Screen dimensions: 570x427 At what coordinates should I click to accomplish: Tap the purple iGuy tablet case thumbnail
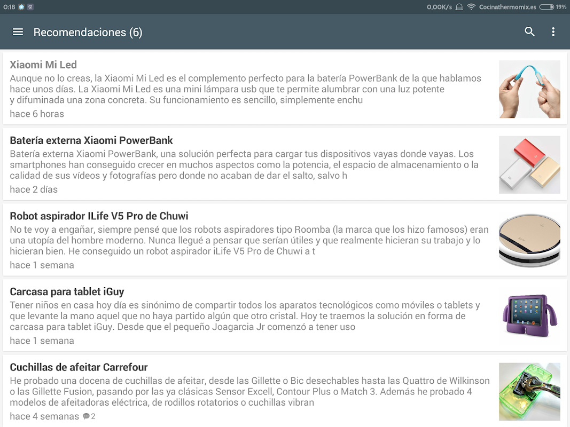coord(529,316)
